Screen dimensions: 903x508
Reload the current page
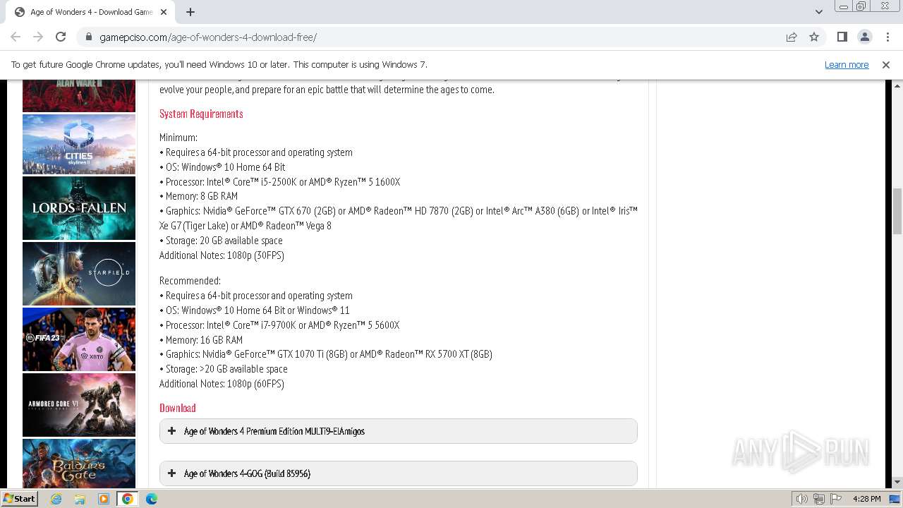(x=61, y=37)
